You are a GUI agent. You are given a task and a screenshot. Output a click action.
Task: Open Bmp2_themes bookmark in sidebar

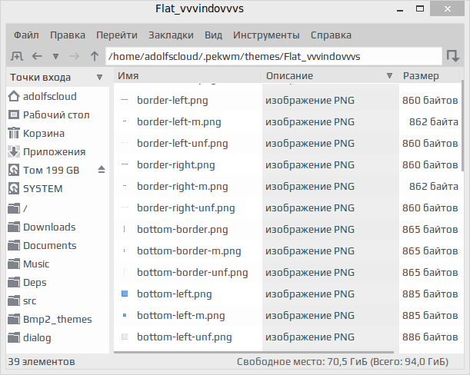point(58,320)
